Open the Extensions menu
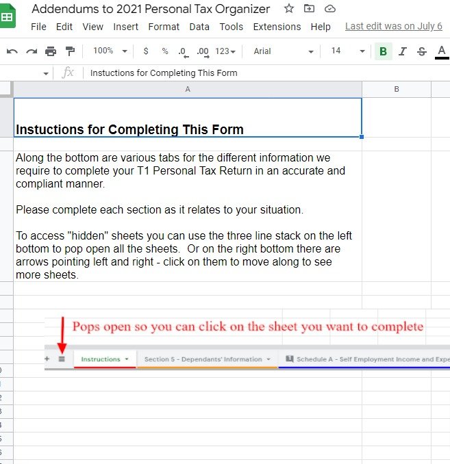The height and width of the screenshot is (464, 450). (277, 27)
